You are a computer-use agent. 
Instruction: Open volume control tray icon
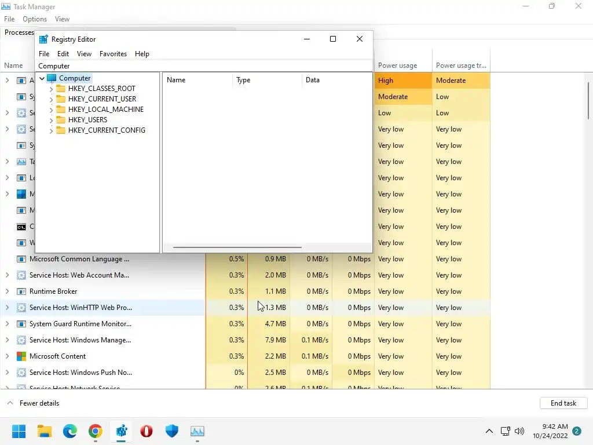pos(519,431)
